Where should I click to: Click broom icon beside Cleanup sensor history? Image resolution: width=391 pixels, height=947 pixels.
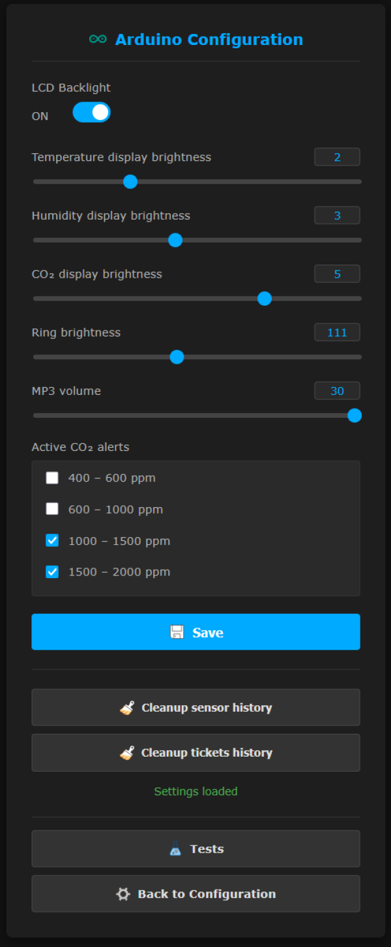[x=127, y=708]
